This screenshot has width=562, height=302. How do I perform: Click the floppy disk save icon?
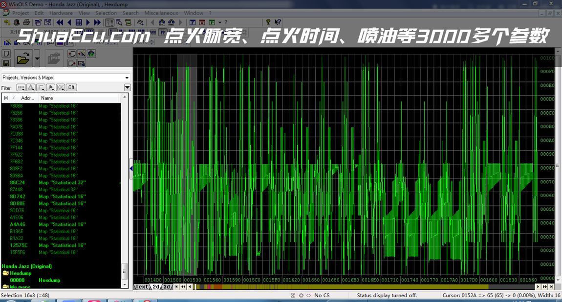[x=6, y=63]
